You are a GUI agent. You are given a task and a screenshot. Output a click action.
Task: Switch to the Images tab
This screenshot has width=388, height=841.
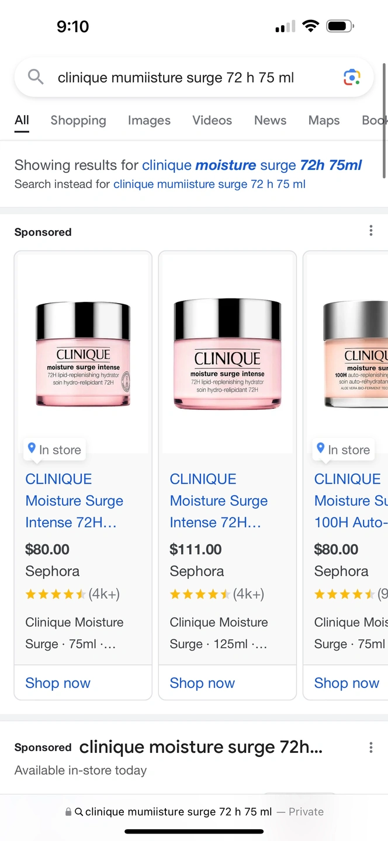[149, 120]
